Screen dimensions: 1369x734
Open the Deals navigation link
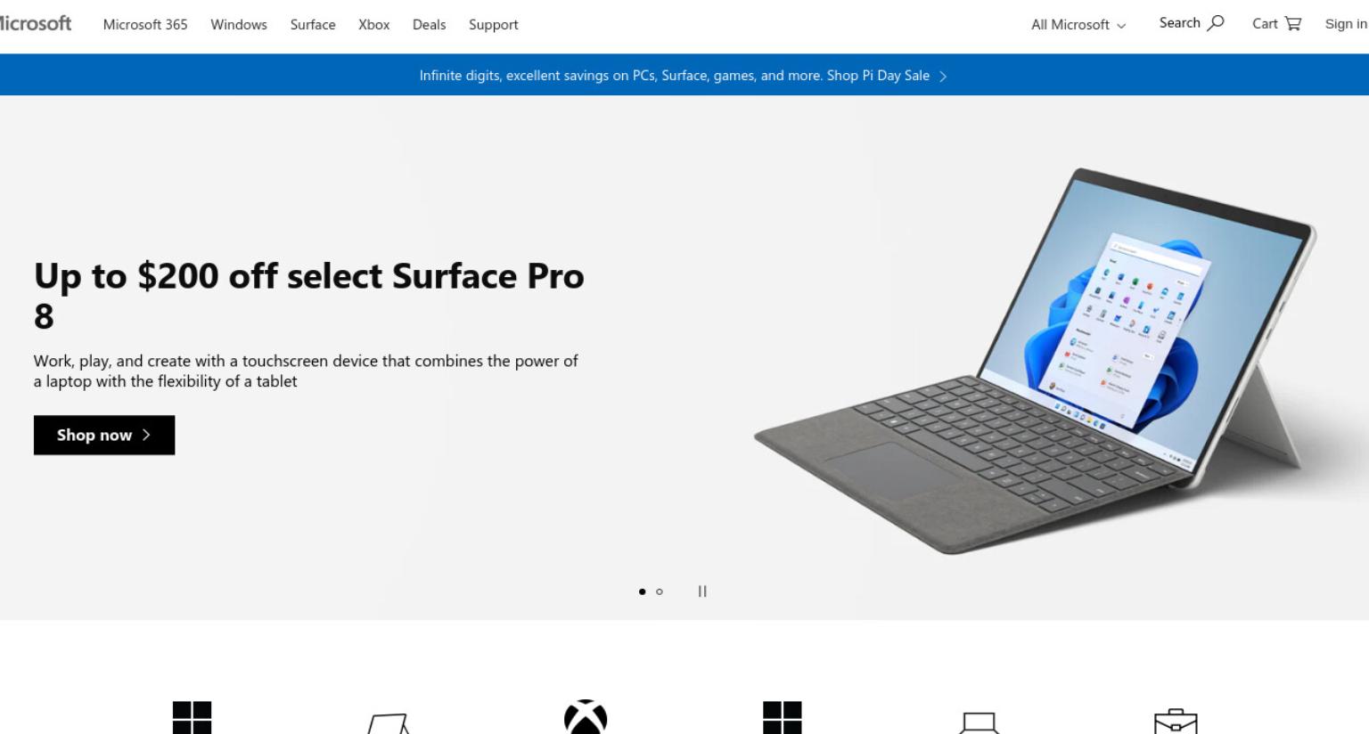[429, 25]
